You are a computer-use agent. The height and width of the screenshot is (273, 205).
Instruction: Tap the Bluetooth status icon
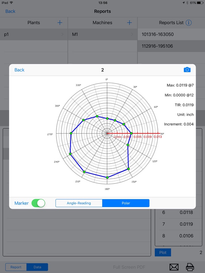[x=187, y=3]
